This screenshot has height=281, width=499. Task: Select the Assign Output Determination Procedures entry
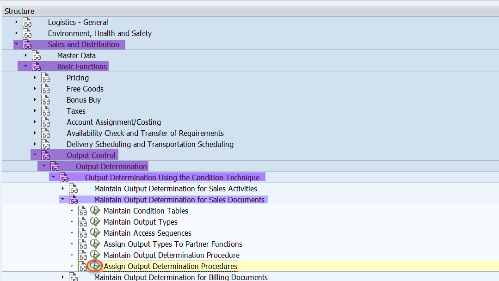(x=170, y=266)
